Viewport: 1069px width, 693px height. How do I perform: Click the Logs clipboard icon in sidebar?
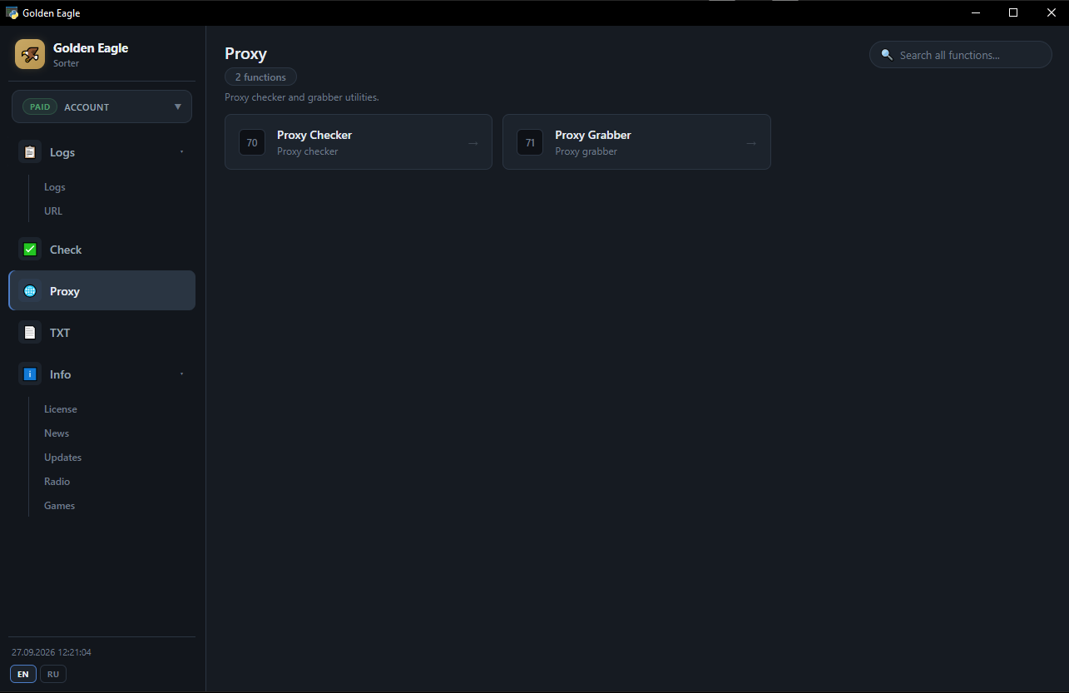(x=30, y=152)
